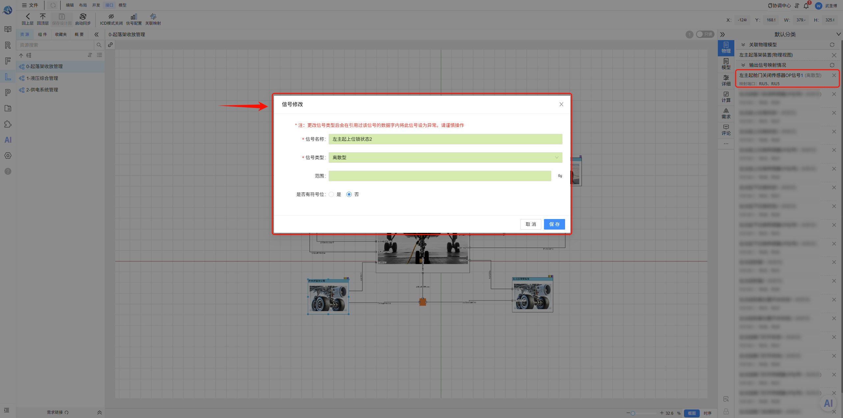The width and height of the screenshot is (843, 418).
Task: Switch to the 组件 tab
Action: tap(42, 34)
